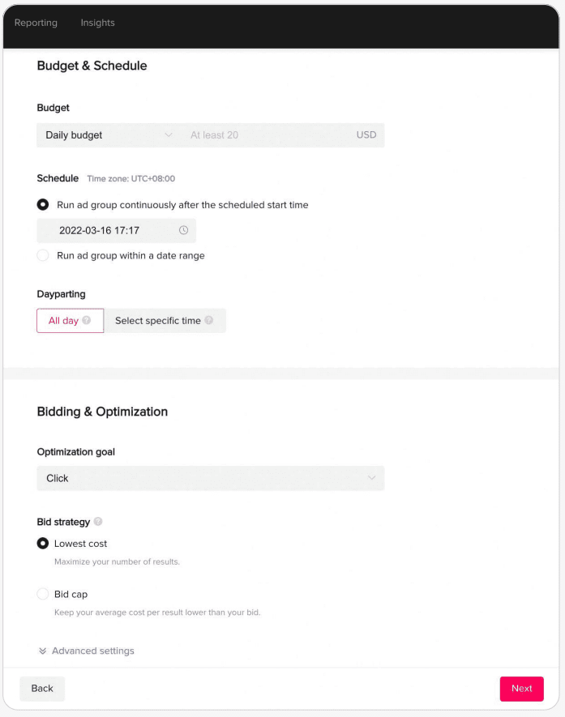Click the budget amount input field
The width and height of the screenshot is (565, 717).
coord(268,135)
